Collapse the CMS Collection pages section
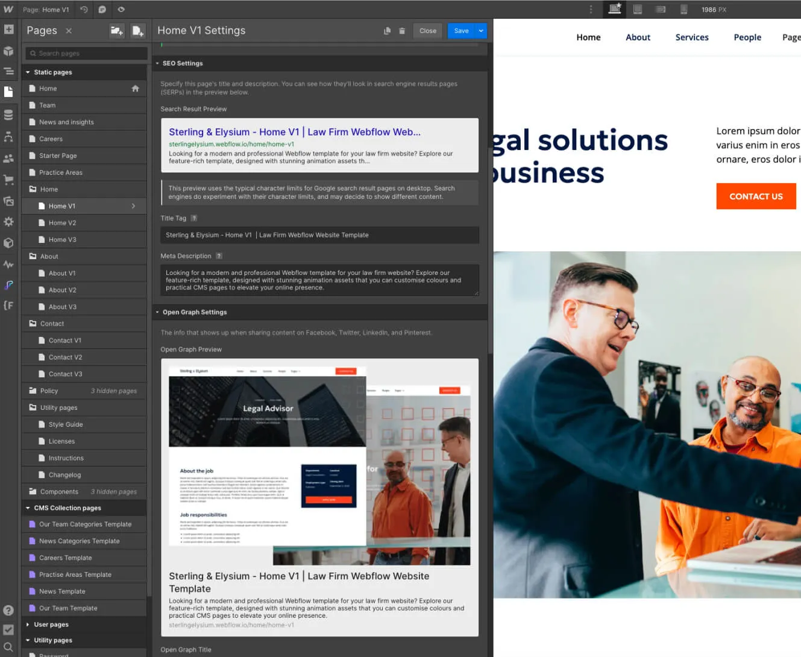The image size is (801, 657). click(x=28, y=508)
